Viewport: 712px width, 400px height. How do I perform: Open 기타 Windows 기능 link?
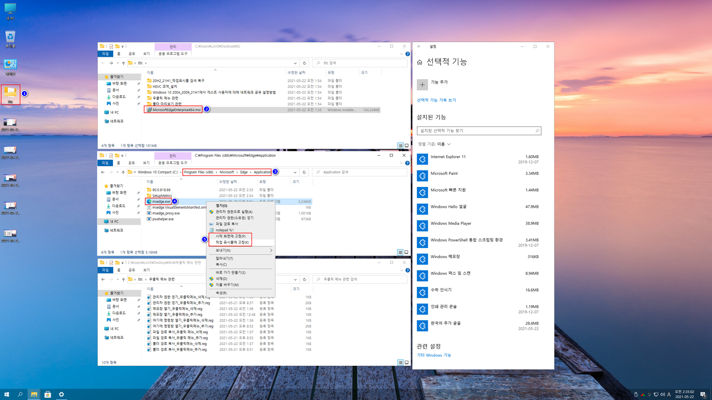tap(434, 355)
